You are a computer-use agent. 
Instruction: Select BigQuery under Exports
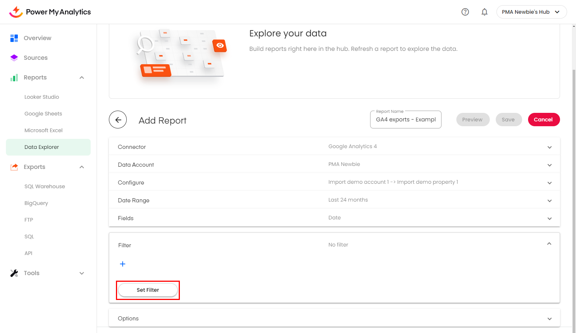[36, 203]
